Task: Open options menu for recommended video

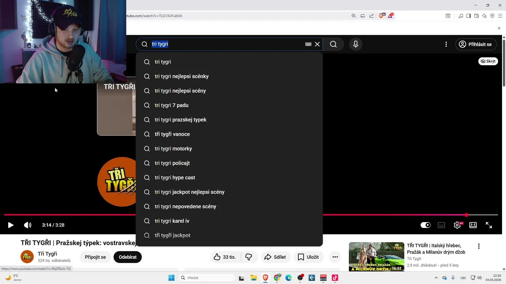Action: tap(479, 246)
